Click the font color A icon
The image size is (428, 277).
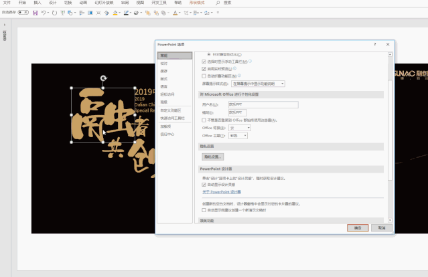[175, 13]
